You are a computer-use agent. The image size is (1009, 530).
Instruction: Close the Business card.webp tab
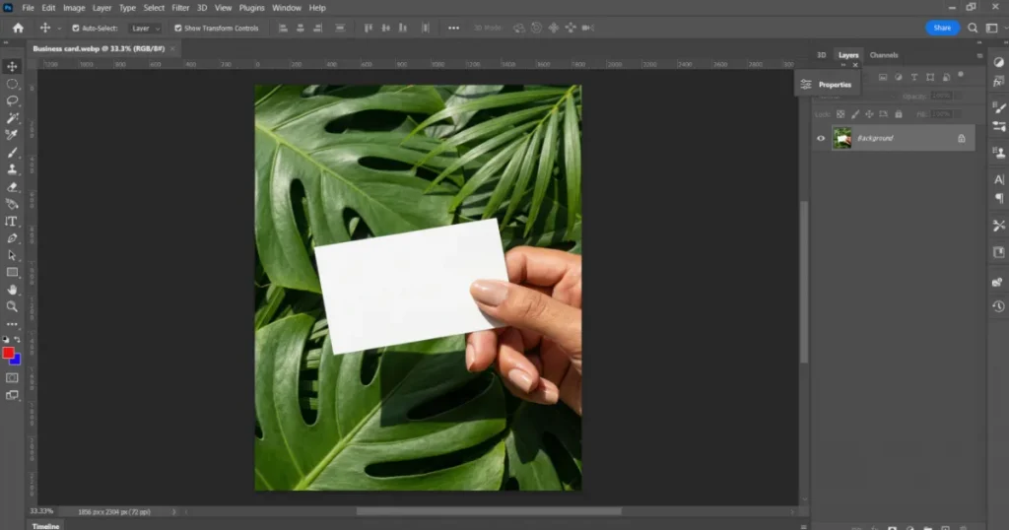coord(172,49)
